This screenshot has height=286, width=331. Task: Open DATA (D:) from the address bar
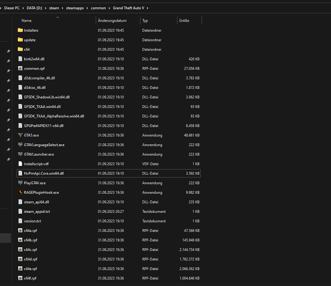34,8
